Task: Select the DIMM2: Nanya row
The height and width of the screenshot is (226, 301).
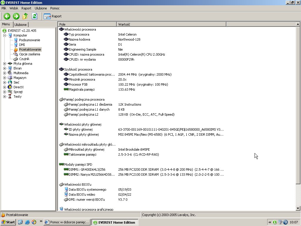Action: [142, 174]
